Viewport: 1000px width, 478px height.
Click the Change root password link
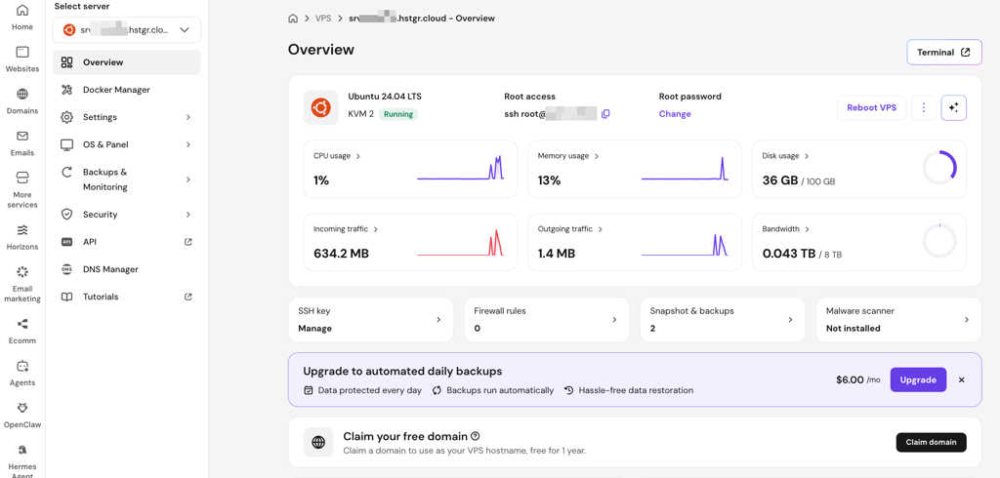[x=675, y=114]
